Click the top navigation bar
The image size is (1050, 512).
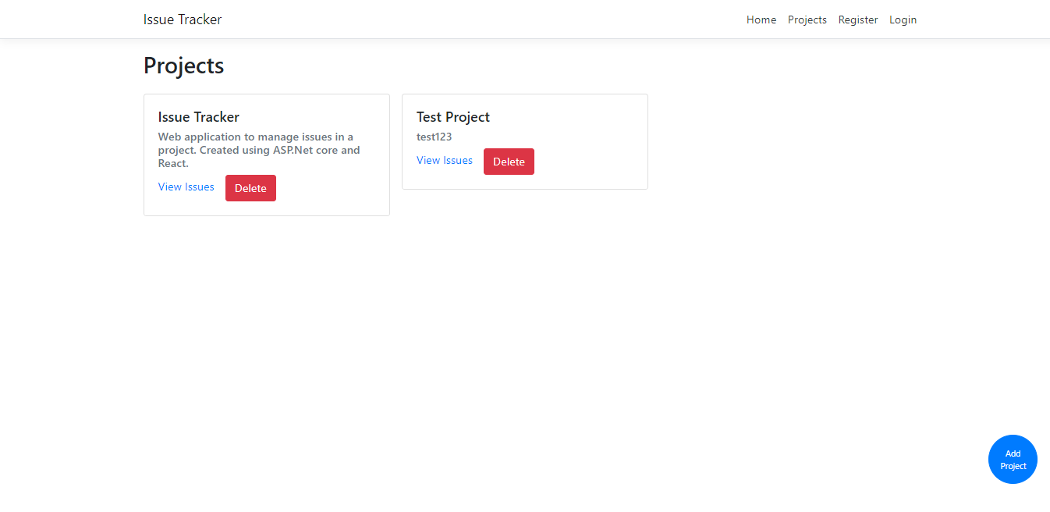click(525, 19)
